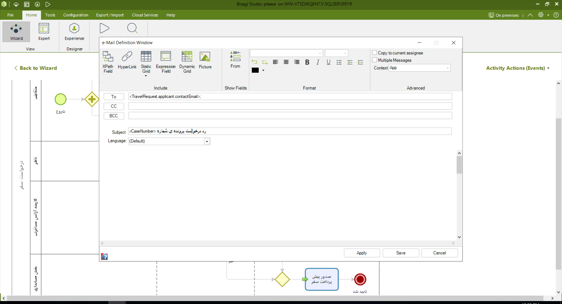562x304 pixels.
Task: Go Back to Wizard
Action: coord(36,68)
